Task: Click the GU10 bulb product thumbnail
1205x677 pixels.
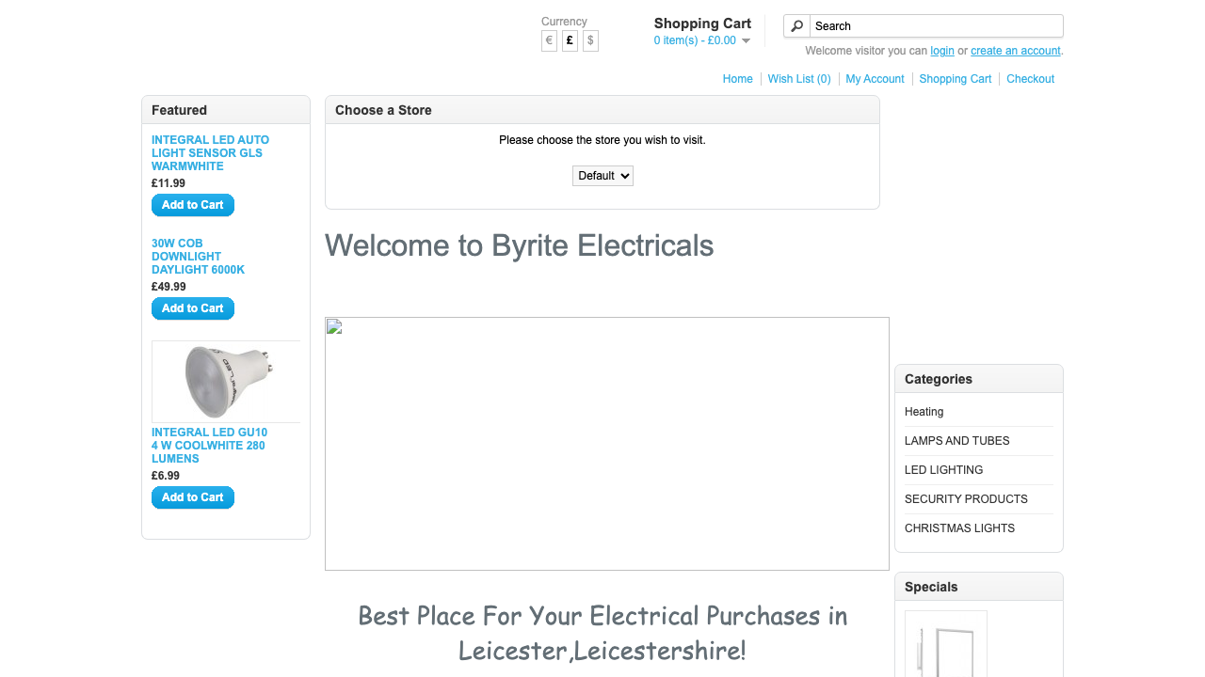Action: click(x=226, y=381)
